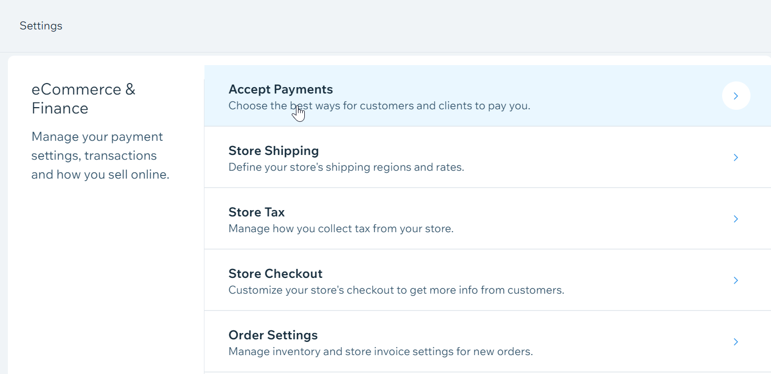Select the Store Tax heading

point(256,212)
